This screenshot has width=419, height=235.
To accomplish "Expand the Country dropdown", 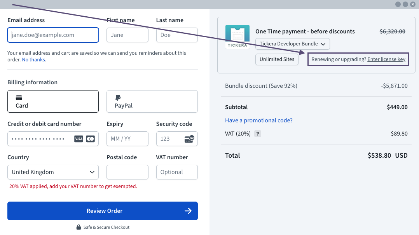I will (x=53, y=172).
